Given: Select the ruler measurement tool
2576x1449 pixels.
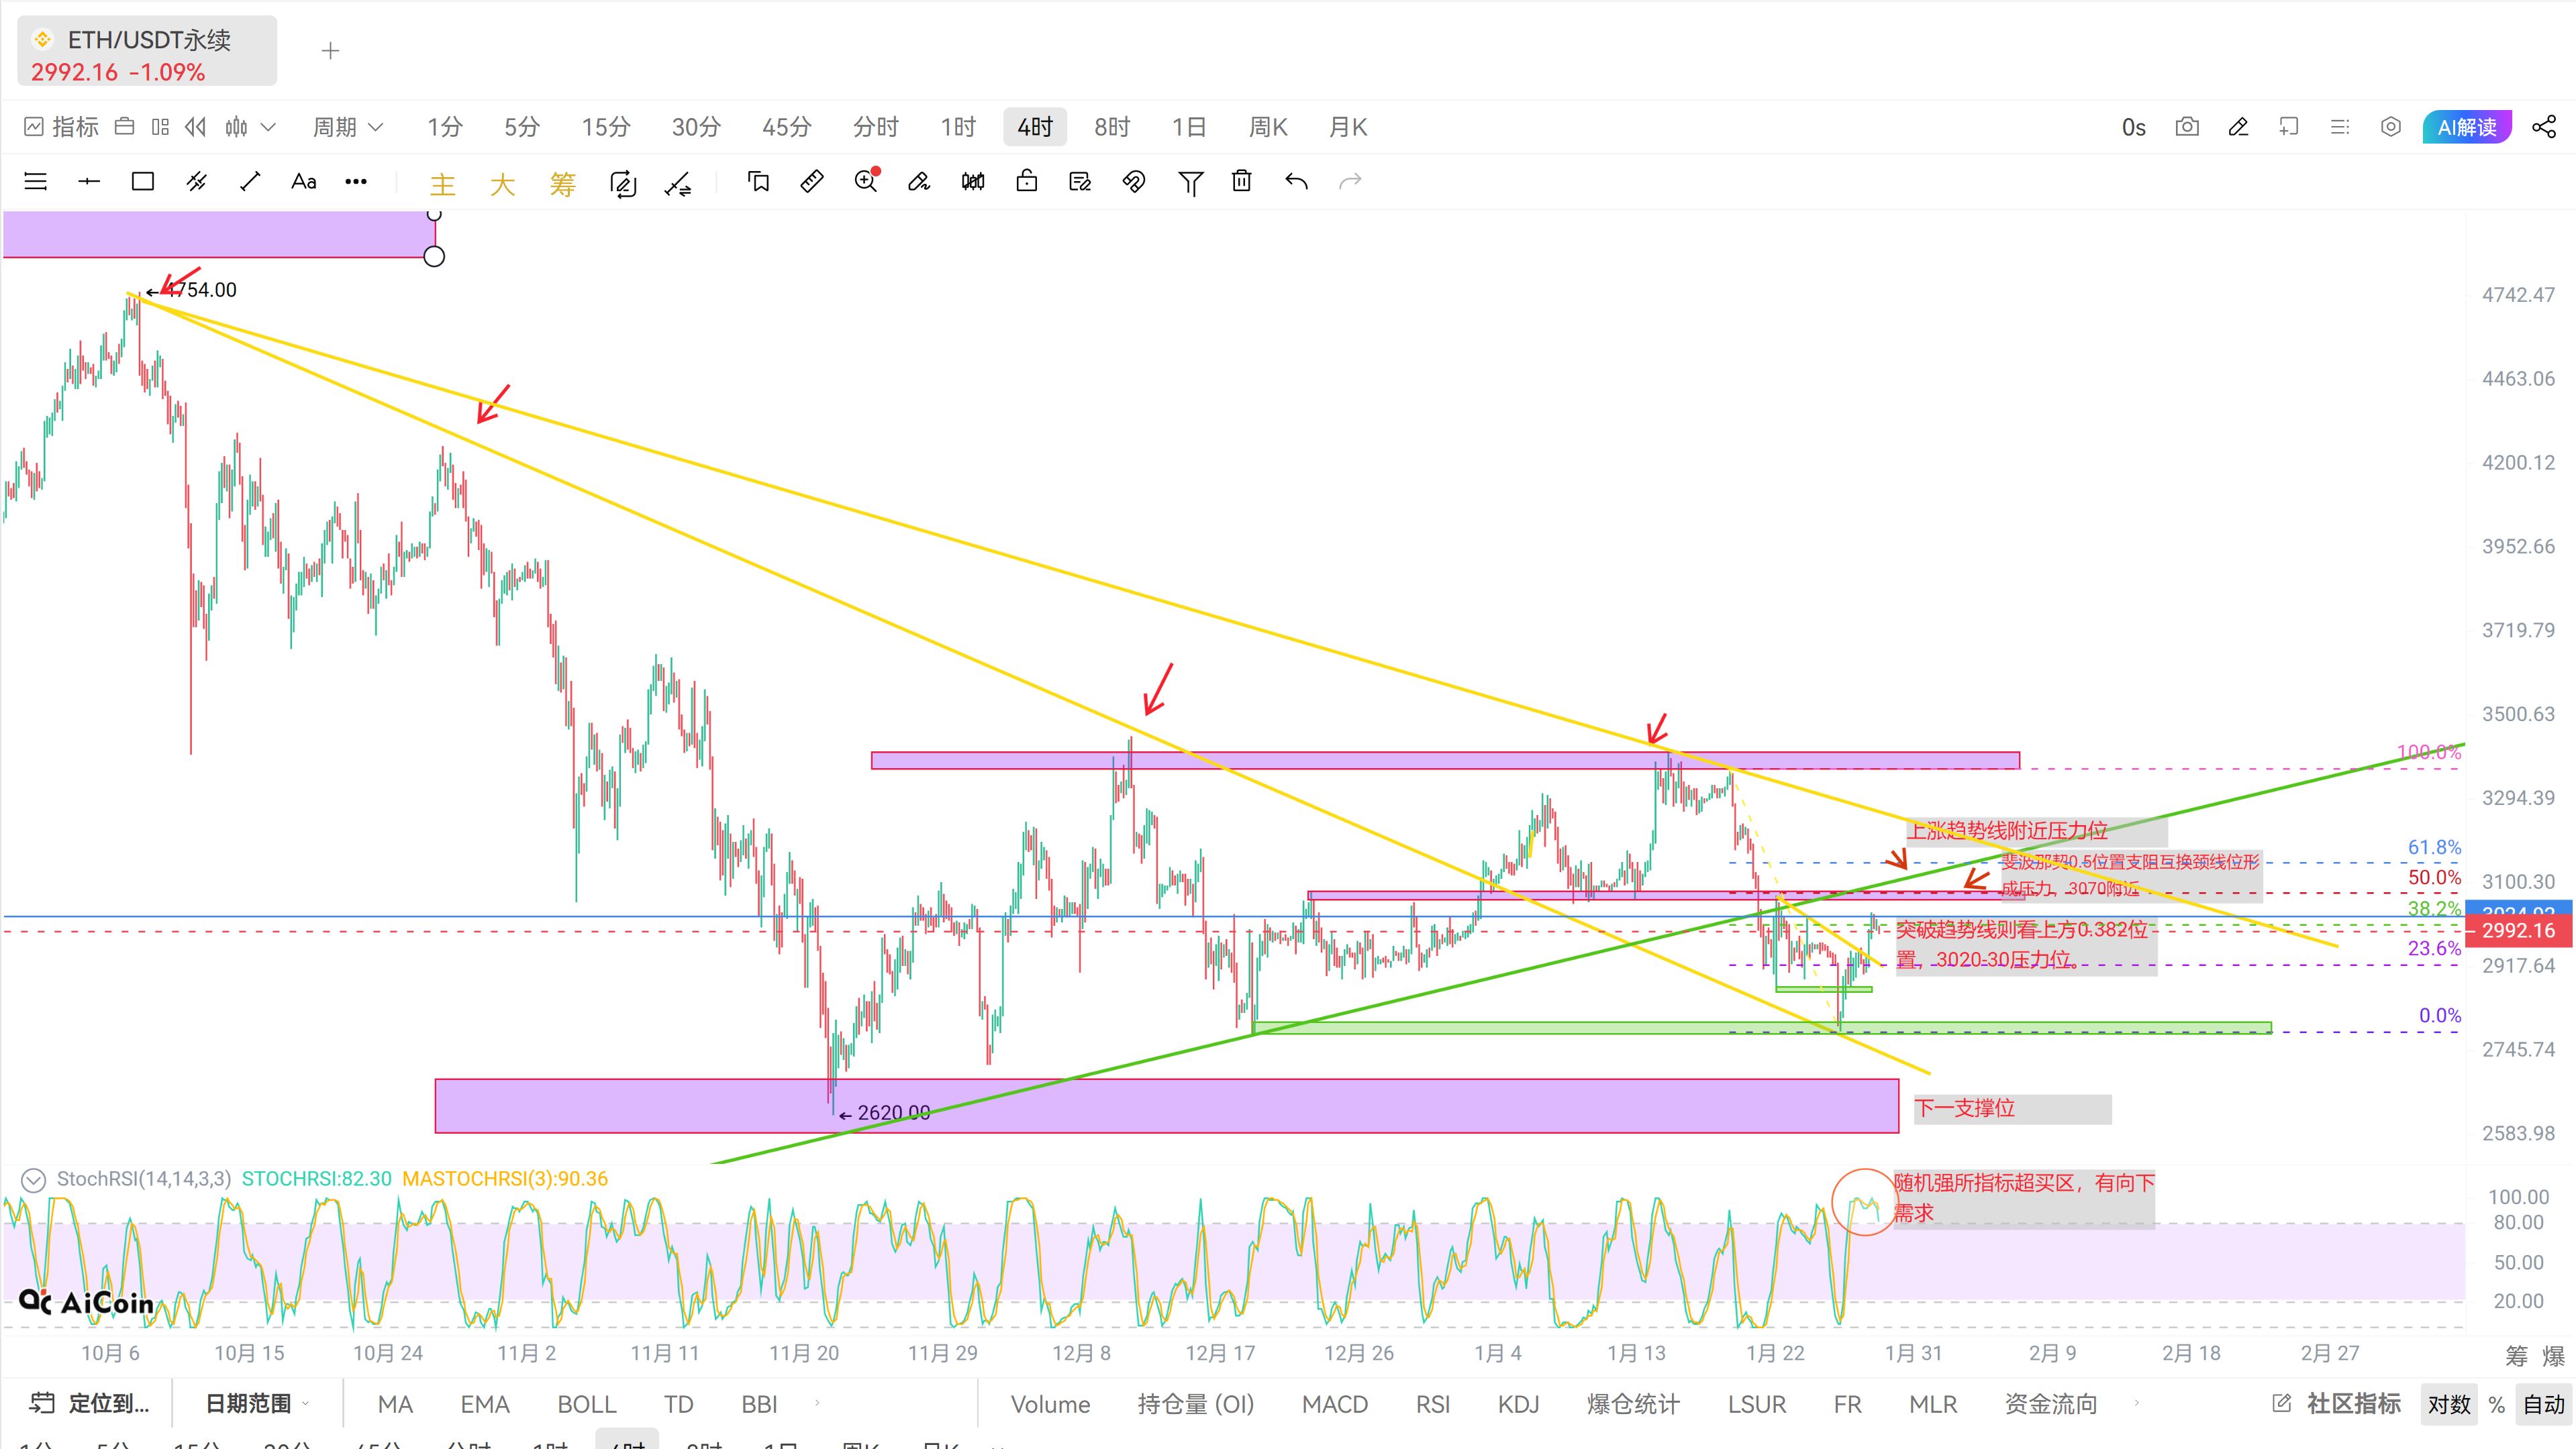Looking at the screenshot, I should tap(812, 181).
